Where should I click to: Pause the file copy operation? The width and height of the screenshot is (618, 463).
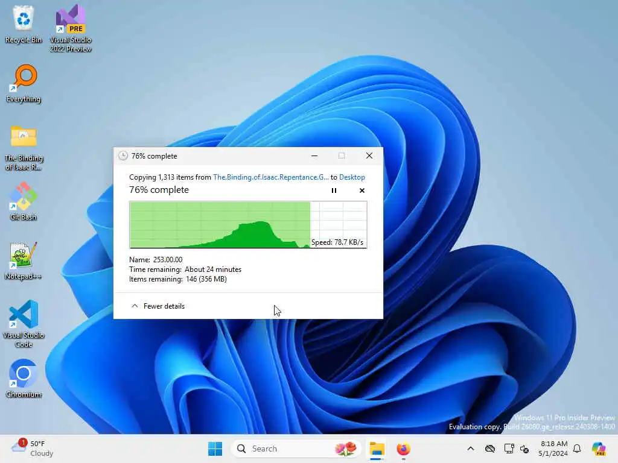[x=334, y=191]
